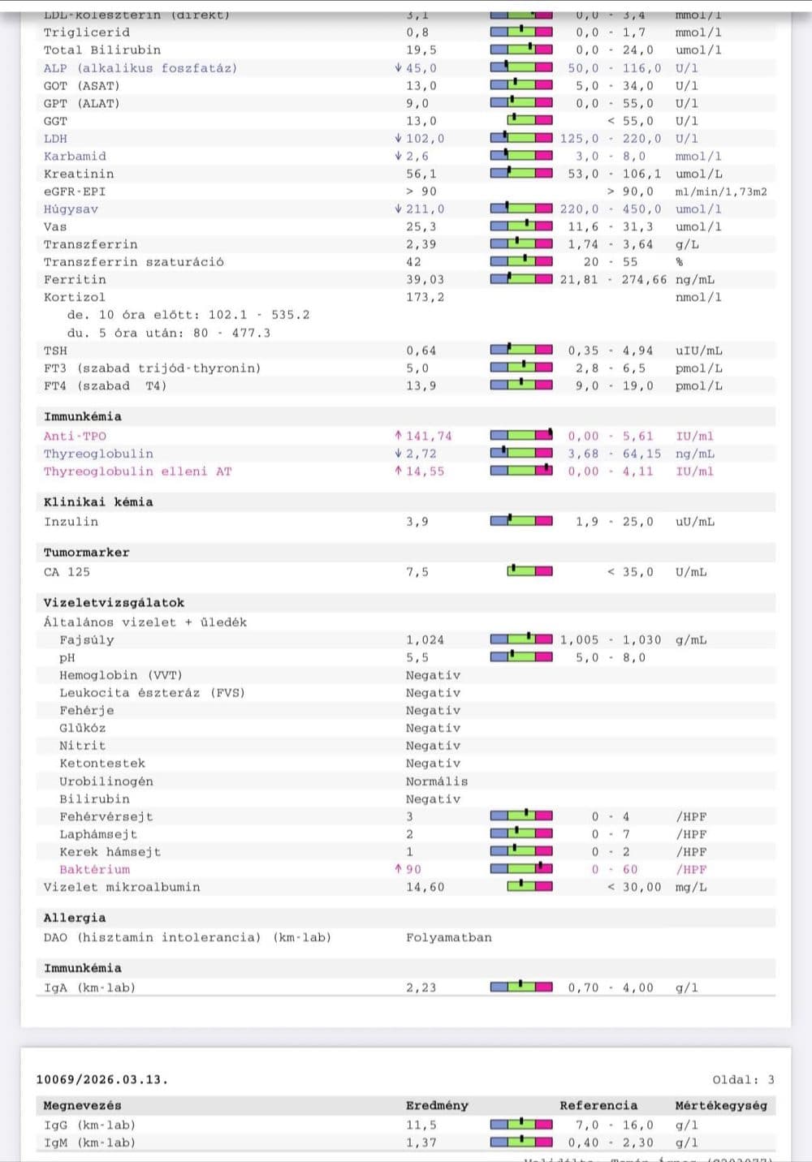The width and height of the screenshot is (812, 1162).
Task: Select 'Általános vizelet + üledék' line
Action: pos(145,622)
